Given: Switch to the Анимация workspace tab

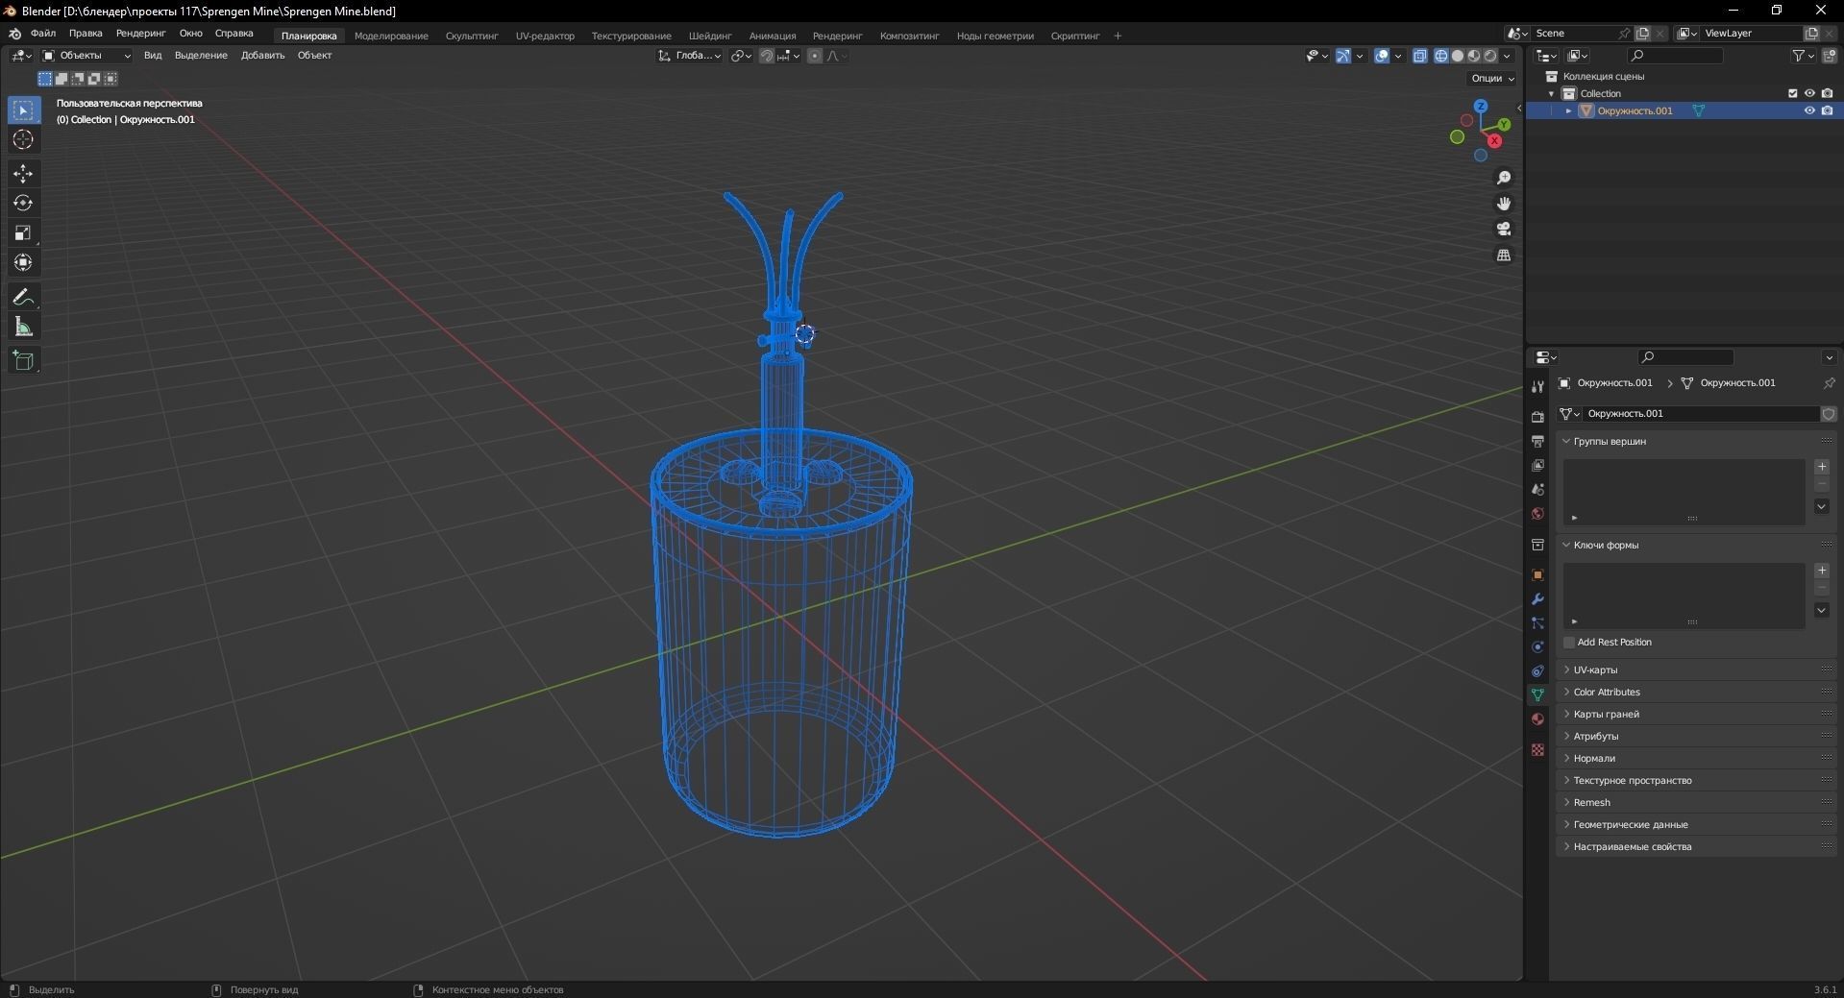Looking at the screenshot, I should pyautogui.click(x=773, y=36).
